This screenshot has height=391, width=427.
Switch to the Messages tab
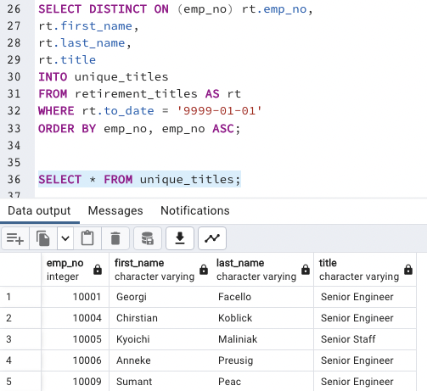(x=115, y=210)
